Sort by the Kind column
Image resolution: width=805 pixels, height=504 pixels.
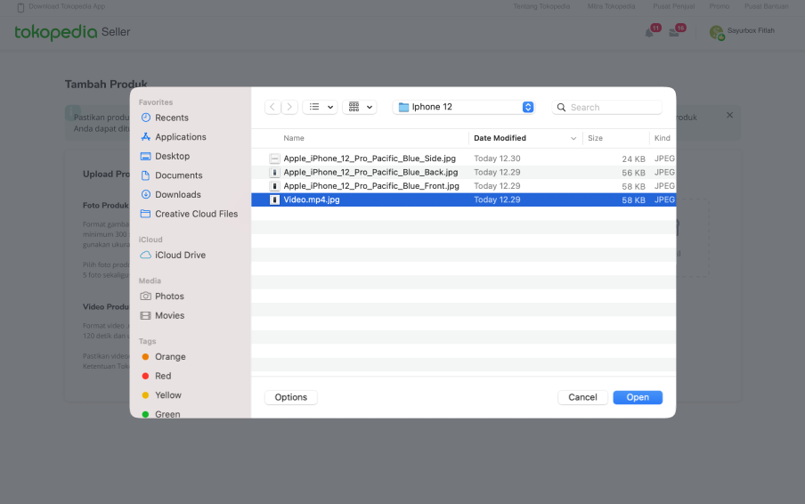[x=663, y=138]
